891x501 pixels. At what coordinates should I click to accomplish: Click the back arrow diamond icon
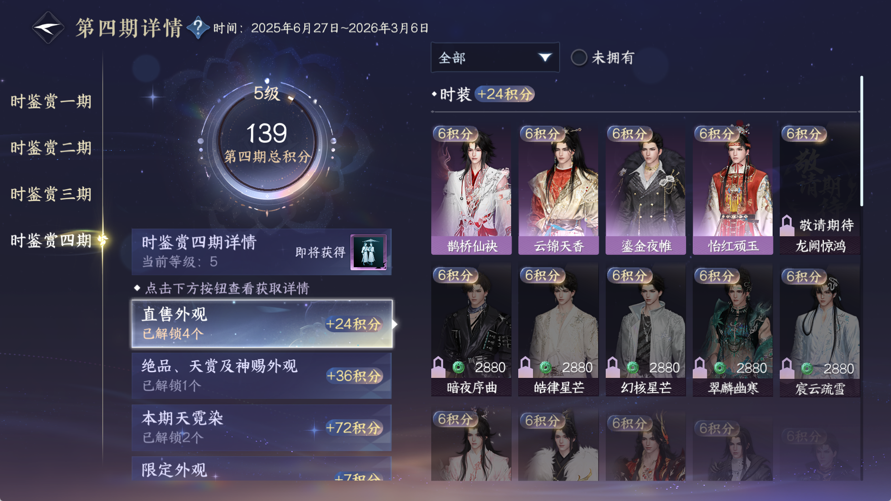(48, 28)
